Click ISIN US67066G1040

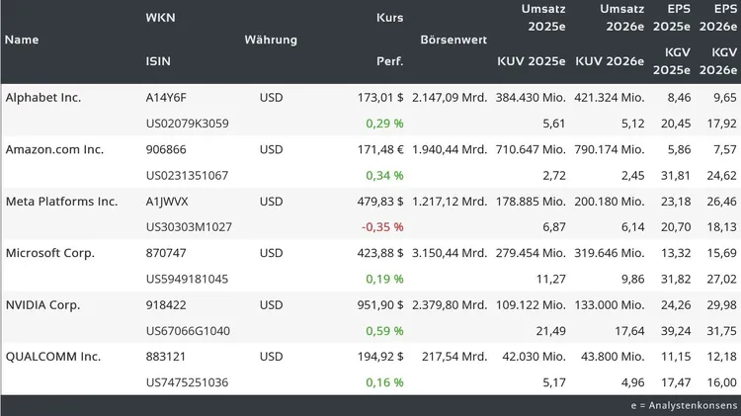188,331
